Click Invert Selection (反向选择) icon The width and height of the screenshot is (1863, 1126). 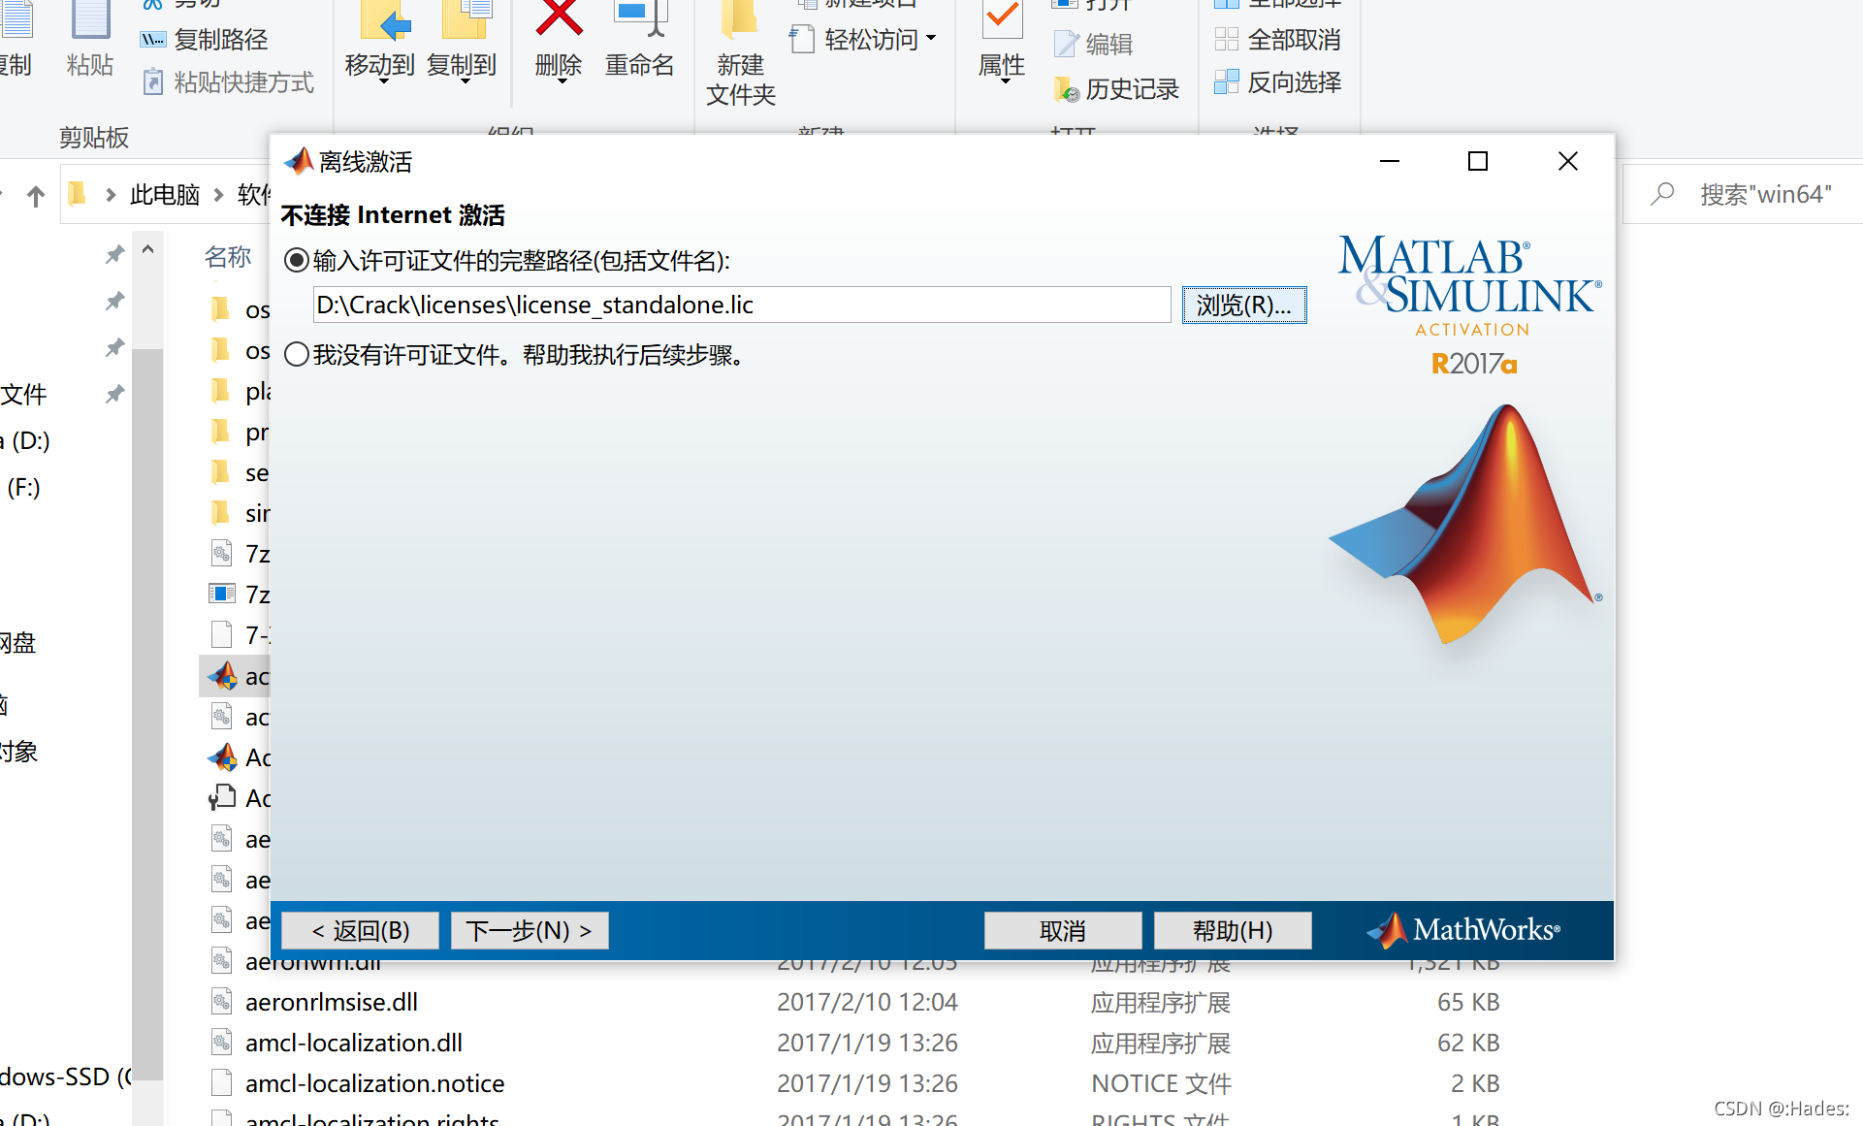(x=1226, y=82)
